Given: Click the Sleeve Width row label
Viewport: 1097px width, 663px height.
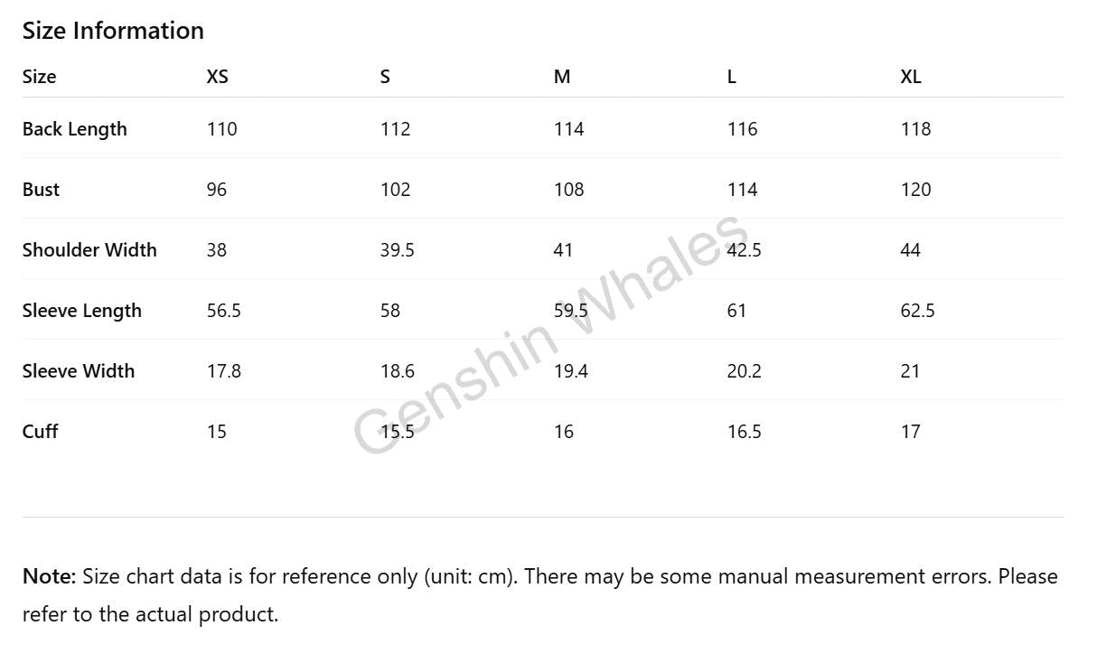Looking at the screenshot, I should pyautogui.click(x=79, y=371).
